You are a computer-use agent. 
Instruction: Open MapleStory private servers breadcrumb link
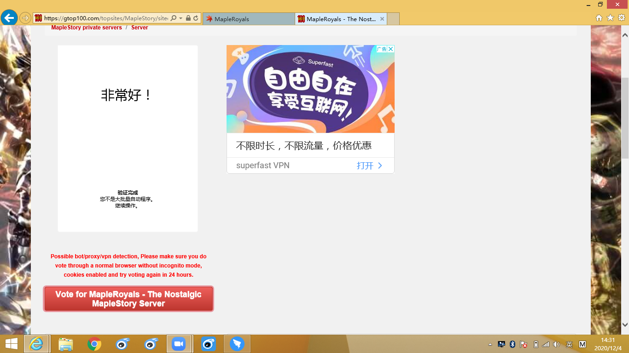coord(87,28)
